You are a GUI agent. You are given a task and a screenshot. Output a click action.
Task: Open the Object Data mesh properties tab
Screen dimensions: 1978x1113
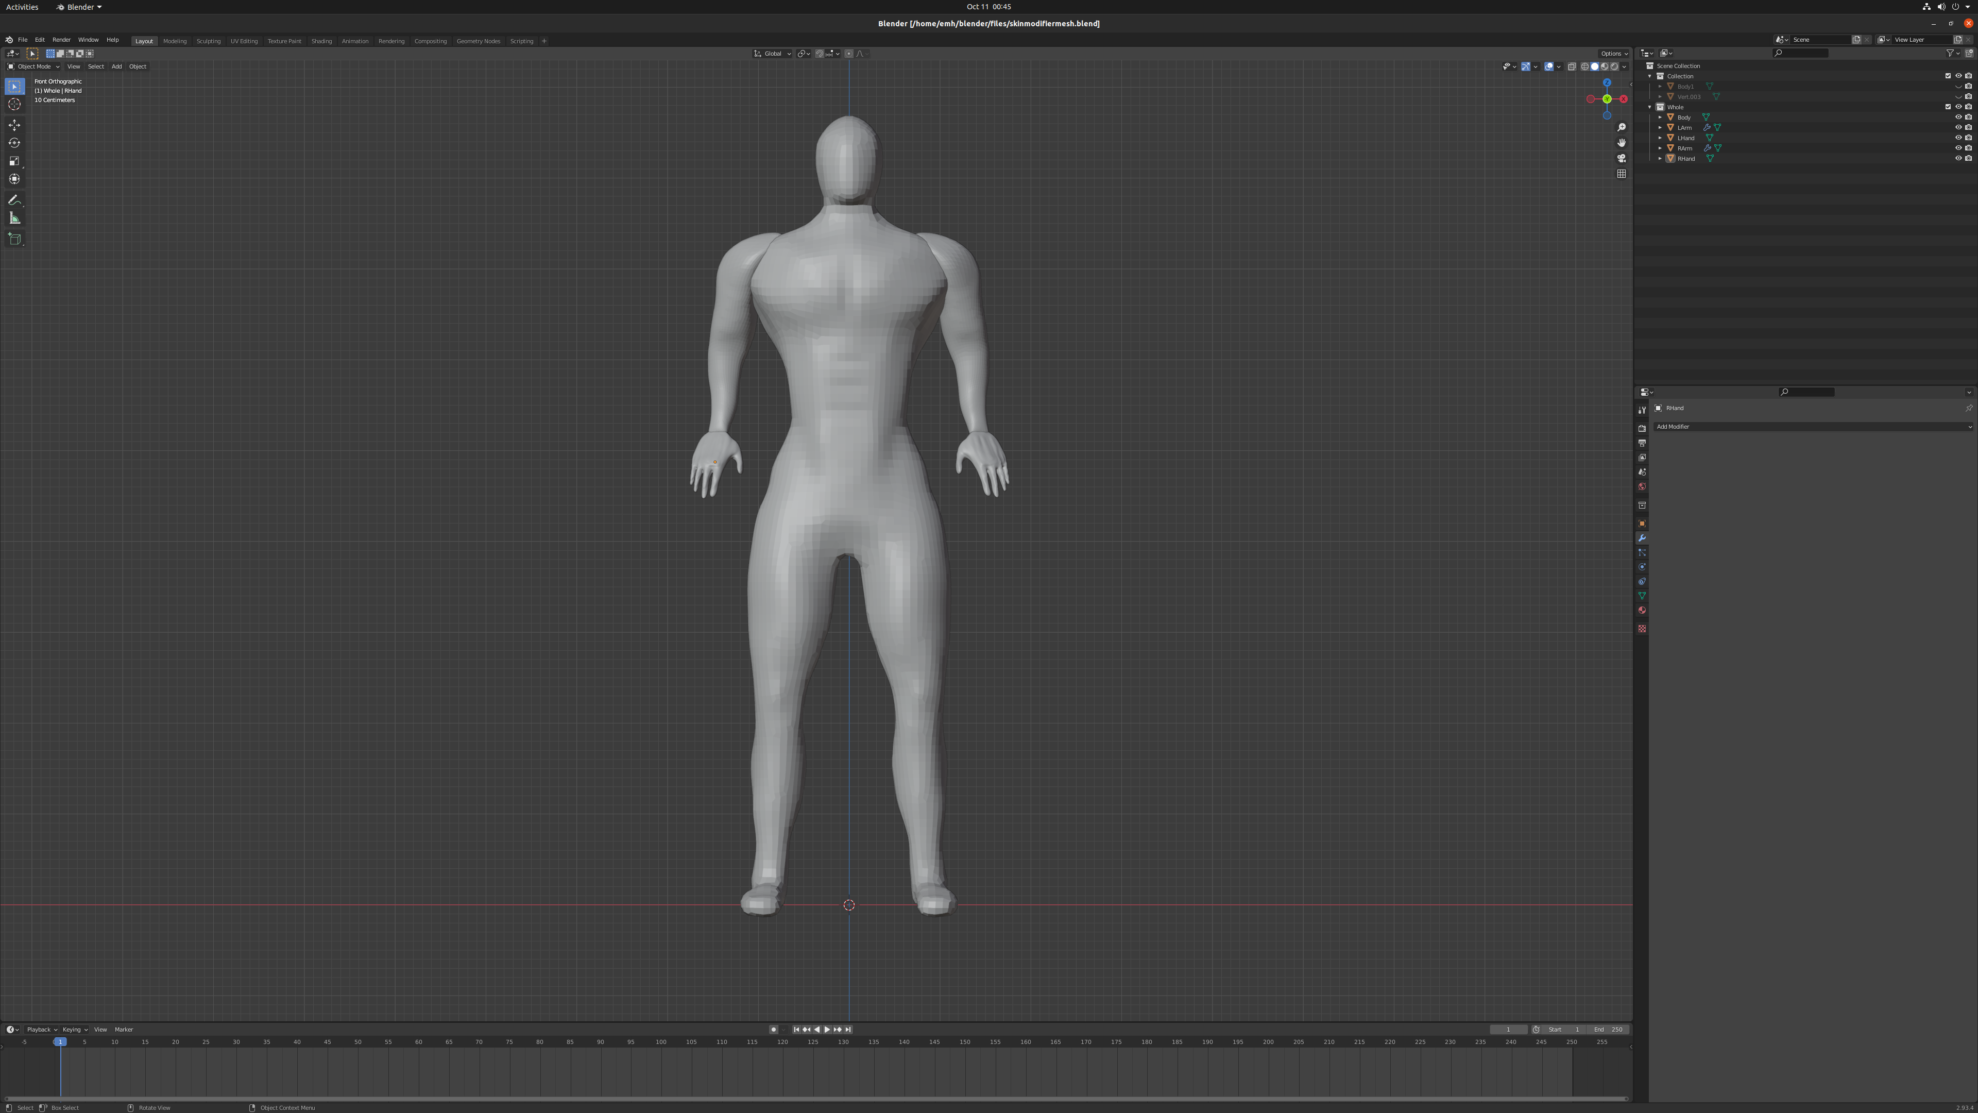tap(1642, 596)
